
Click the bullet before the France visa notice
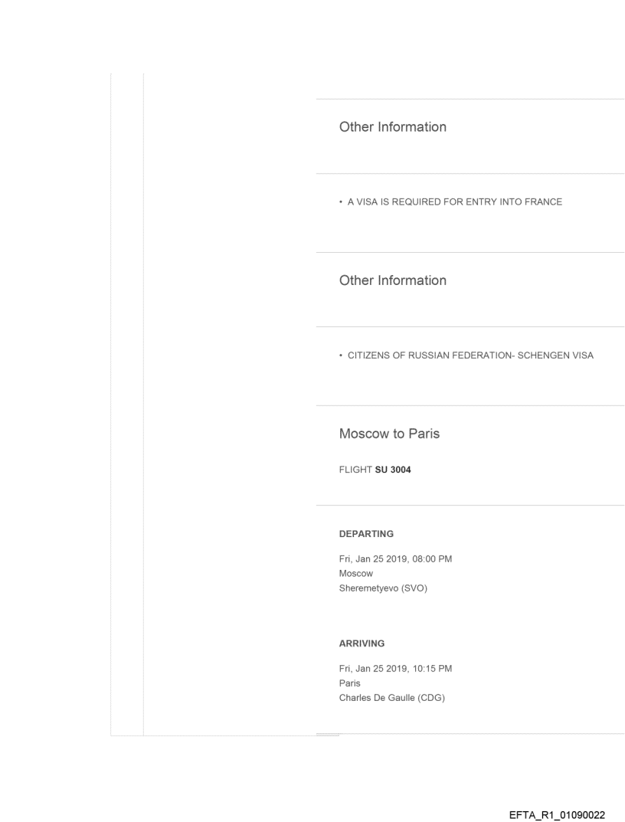click(342, 202)
